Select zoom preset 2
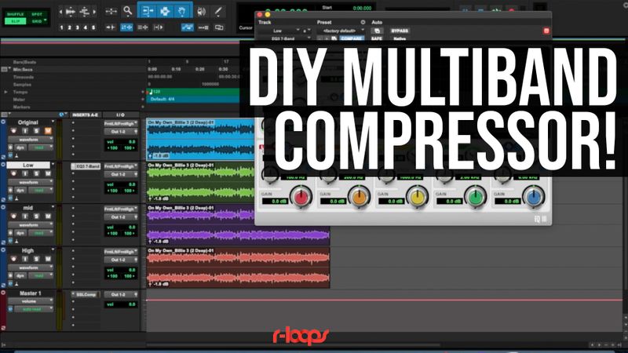Screen dimensions: 628x353 69,27
